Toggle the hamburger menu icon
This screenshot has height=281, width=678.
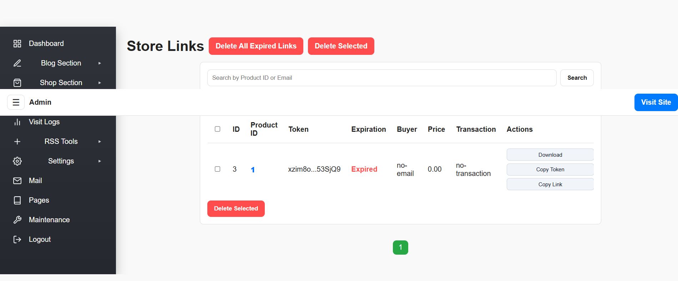pyautogui.click(x=16, y=102)
